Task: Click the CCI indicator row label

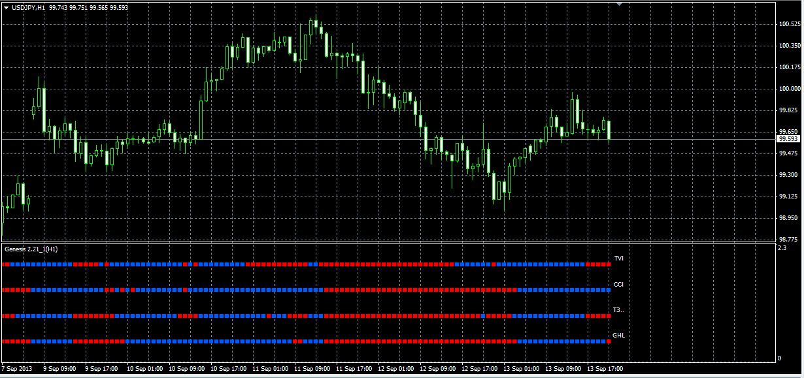Action: 618,285
